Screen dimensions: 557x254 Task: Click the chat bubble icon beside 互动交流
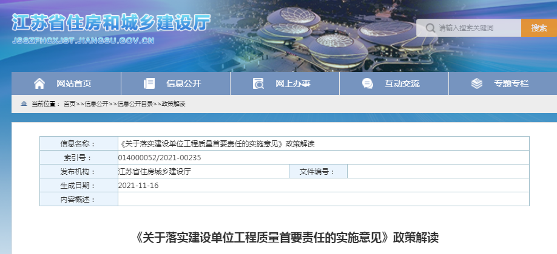click(x=367, y=83)
